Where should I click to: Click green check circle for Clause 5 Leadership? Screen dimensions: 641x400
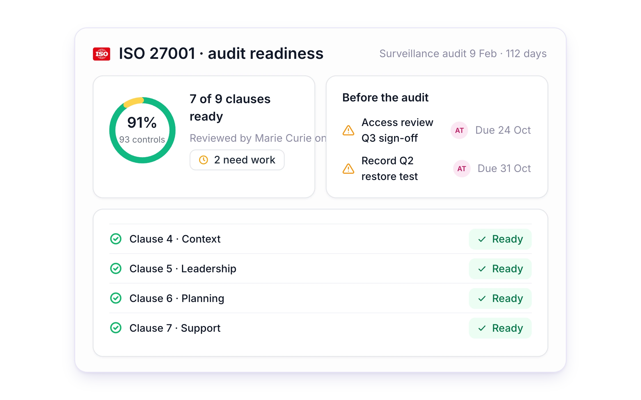116,269
